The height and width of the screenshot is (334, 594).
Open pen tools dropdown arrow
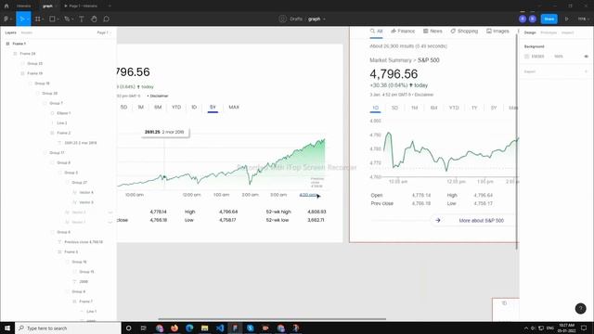point(72,19)
